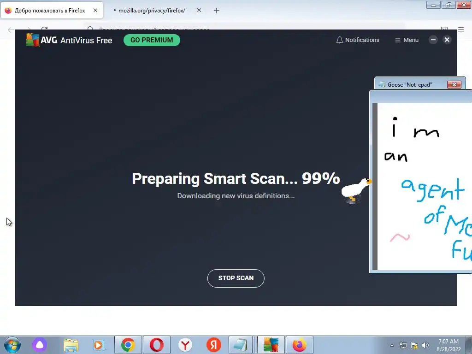The image size is (472, 354).
Task: Open Google Chrome from the taskbar
Action: tap(128, 345)
